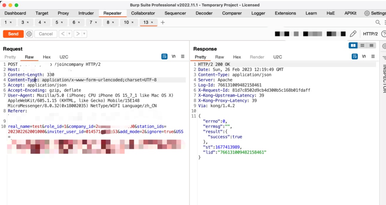Viewport: 386px width, 205px height.
Task: Click the Accept-Encoding request header
Action: click(44, 90)
